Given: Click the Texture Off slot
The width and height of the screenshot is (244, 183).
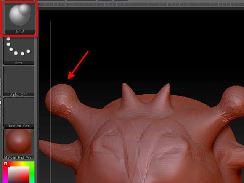Looking at the screenshot, I should pyautogui.click(x=19, y=112).
